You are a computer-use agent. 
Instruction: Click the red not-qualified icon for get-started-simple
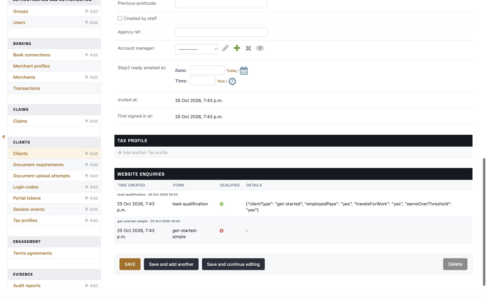point(222,231)
